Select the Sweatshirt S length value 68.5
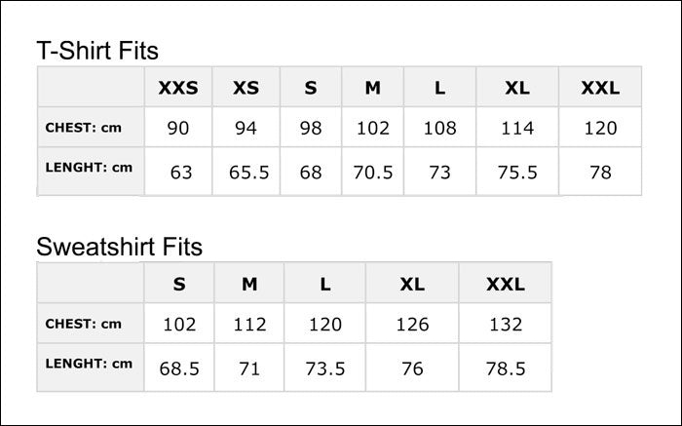682x426 pixels. pos(179,369)
